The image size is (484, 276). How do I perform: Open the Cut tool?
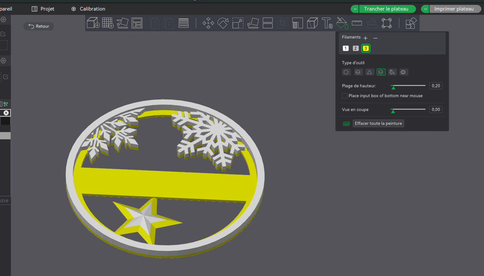(x=267, y=23)
